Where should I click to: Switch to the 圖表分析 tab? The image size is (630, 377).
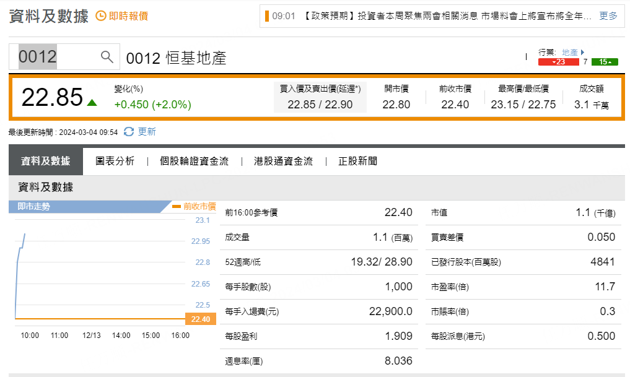point(115,161)
